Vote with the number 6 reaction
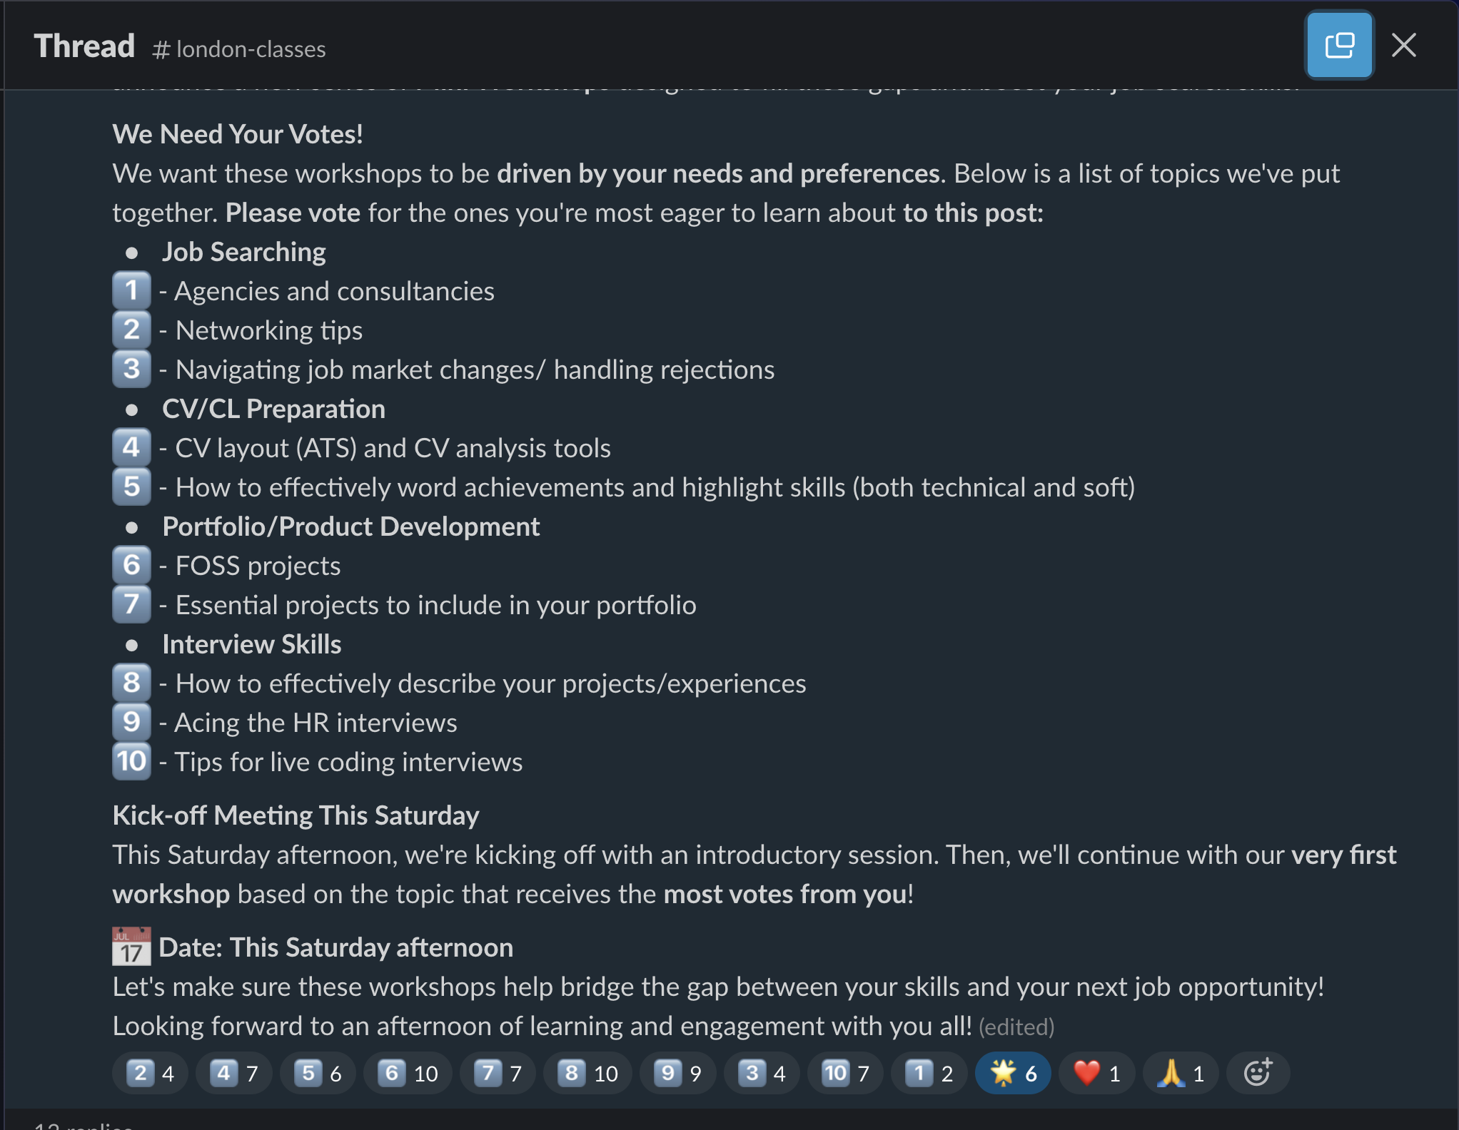 pyautogui.click(x=407, y=1072)
